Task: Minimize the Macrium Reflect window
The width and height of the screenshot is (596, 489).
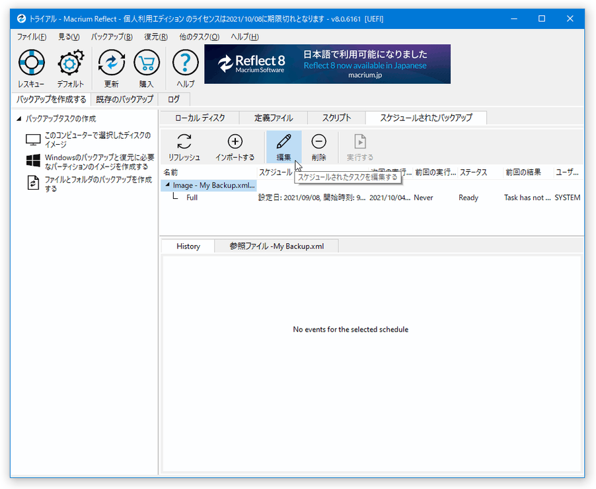Action: 514,19
